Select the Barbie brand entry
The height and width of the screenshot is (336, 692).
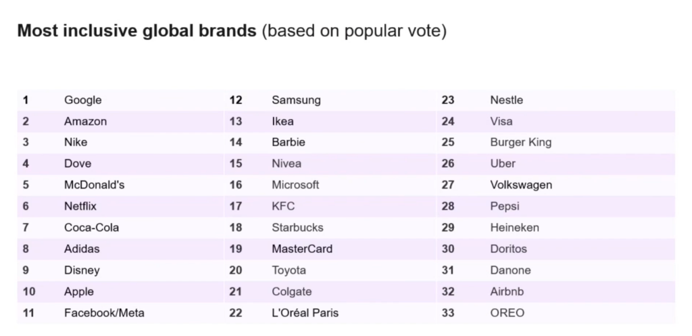tap(289, 142)
